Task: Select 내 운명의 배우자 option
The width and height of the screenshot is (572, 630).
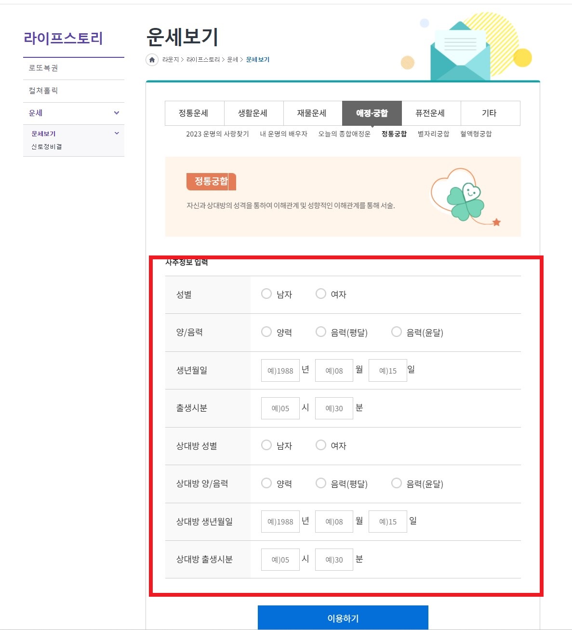Action: [285, 134]
